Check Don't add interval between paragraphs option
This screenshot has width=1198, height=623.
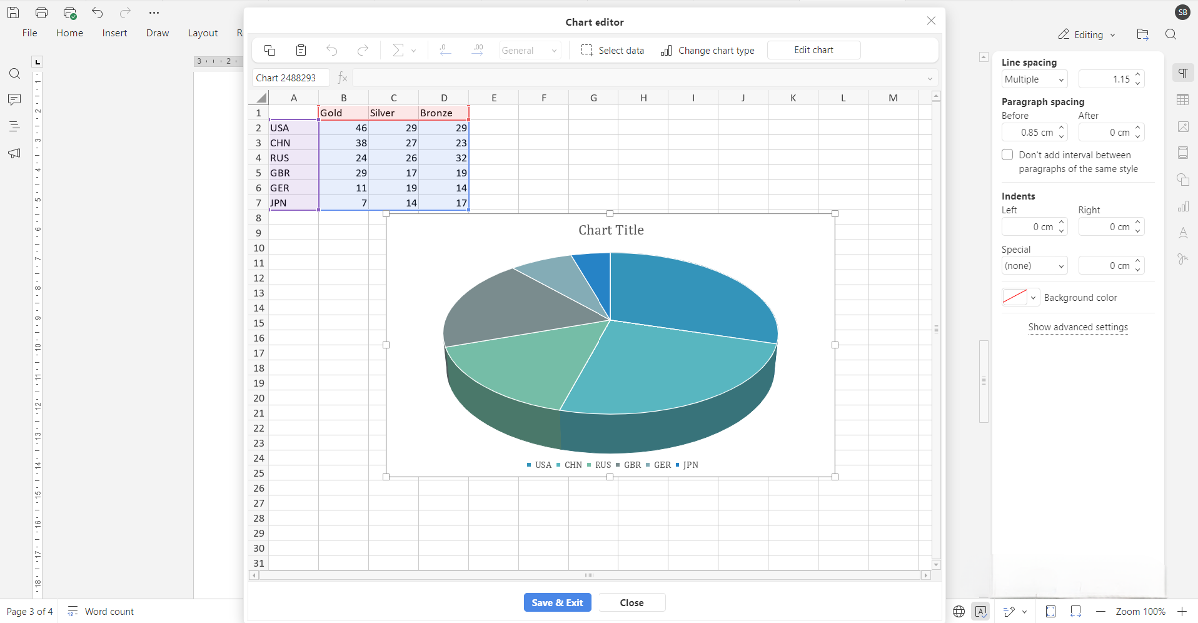1007,154
